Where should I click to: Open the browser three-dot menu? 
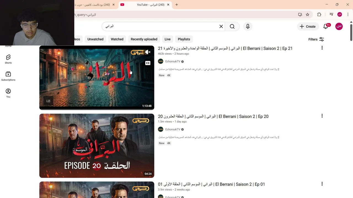(x=348, y=15)
